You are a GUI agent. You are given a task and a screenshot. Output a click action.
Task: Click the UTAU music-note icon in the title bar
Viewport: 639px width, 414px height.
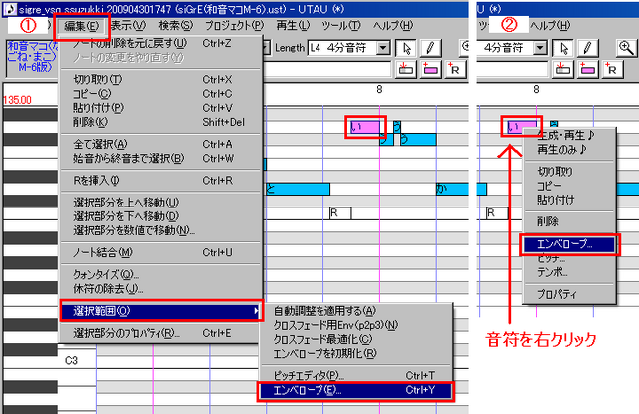[9, 8]
